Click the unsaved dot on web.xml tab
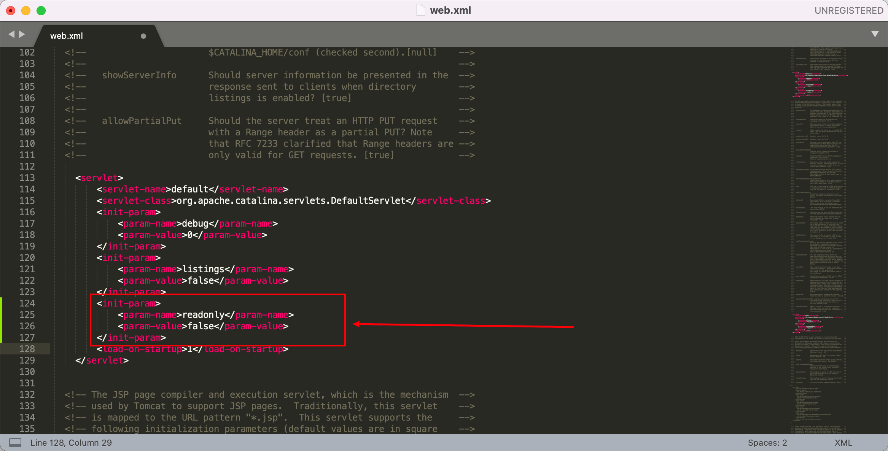 point(143,36)
